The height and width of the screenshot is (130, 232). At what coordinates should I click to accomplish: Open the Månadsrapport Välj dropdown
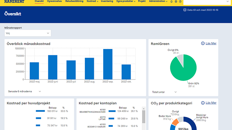[x=28, y=33]
